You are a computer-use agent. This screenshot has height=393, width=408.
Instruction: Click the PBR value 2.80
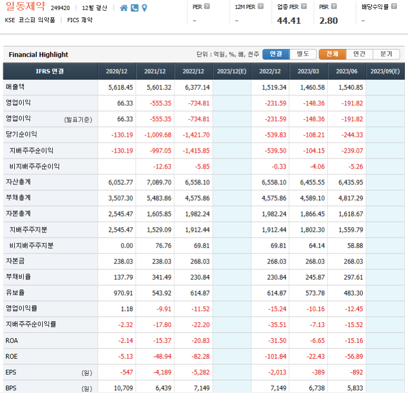coord(329,21)
